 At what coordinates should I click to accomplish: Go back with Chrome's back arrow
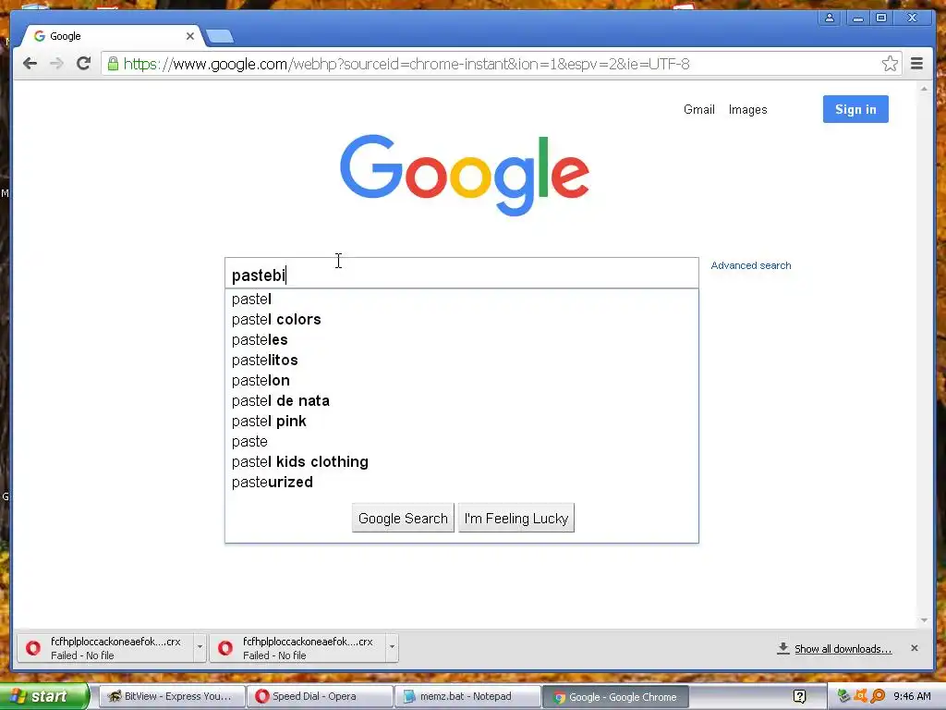(x=30, y=64)
